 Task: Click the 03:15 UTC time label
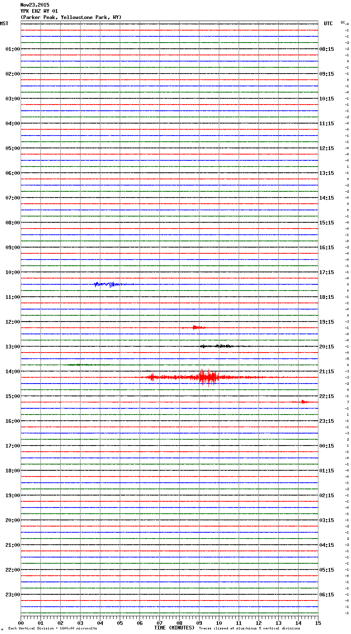click(x=327, y=520)
